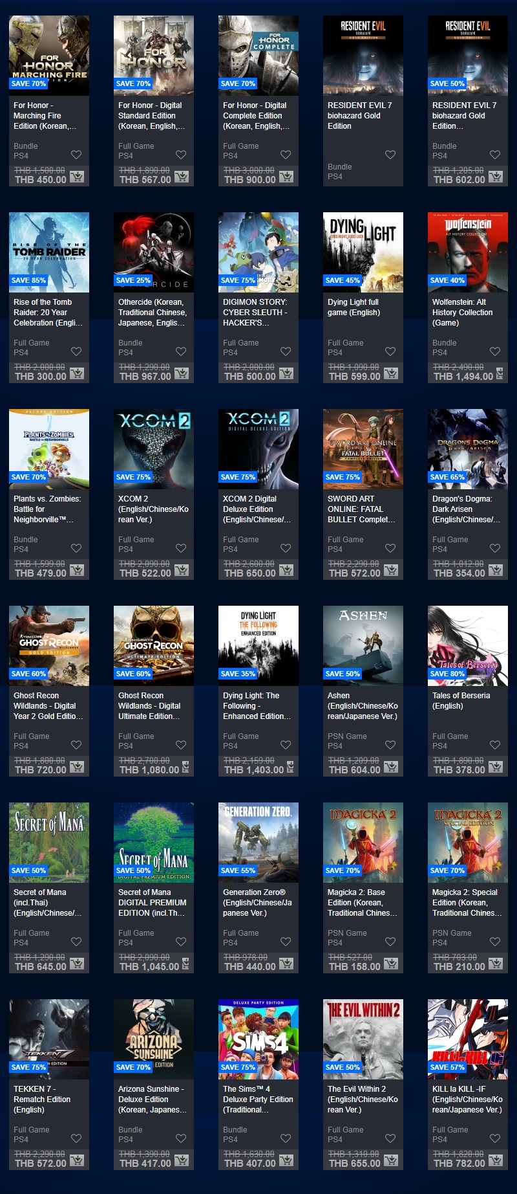Add Tekken 7 Rematch Edition to cart
This screenshot has width=517, height=1194.
77,1160
